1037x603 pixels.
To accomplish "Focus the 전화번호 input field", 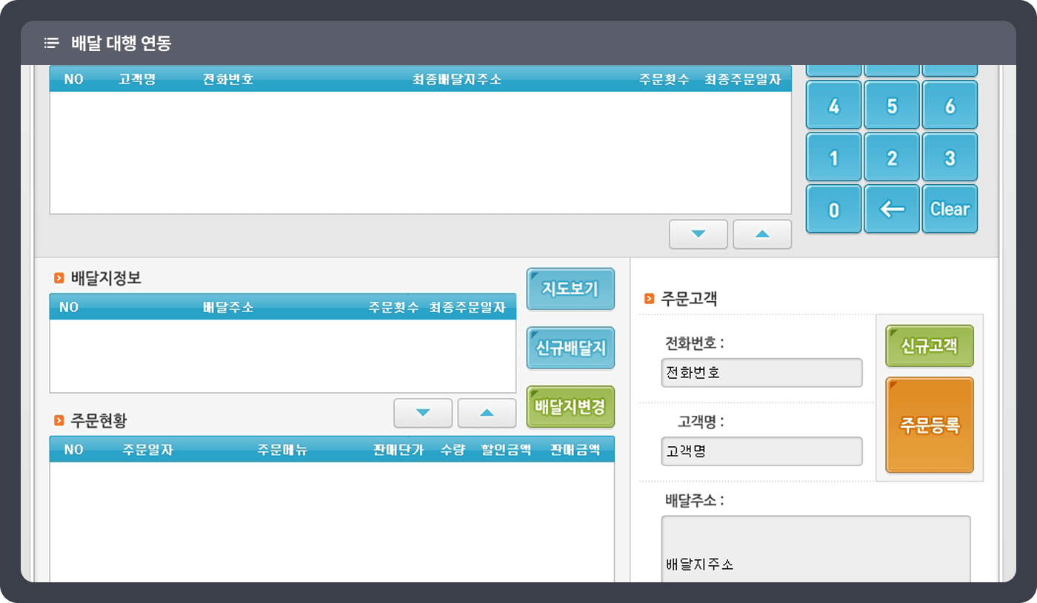I will [x=761, y=373].
